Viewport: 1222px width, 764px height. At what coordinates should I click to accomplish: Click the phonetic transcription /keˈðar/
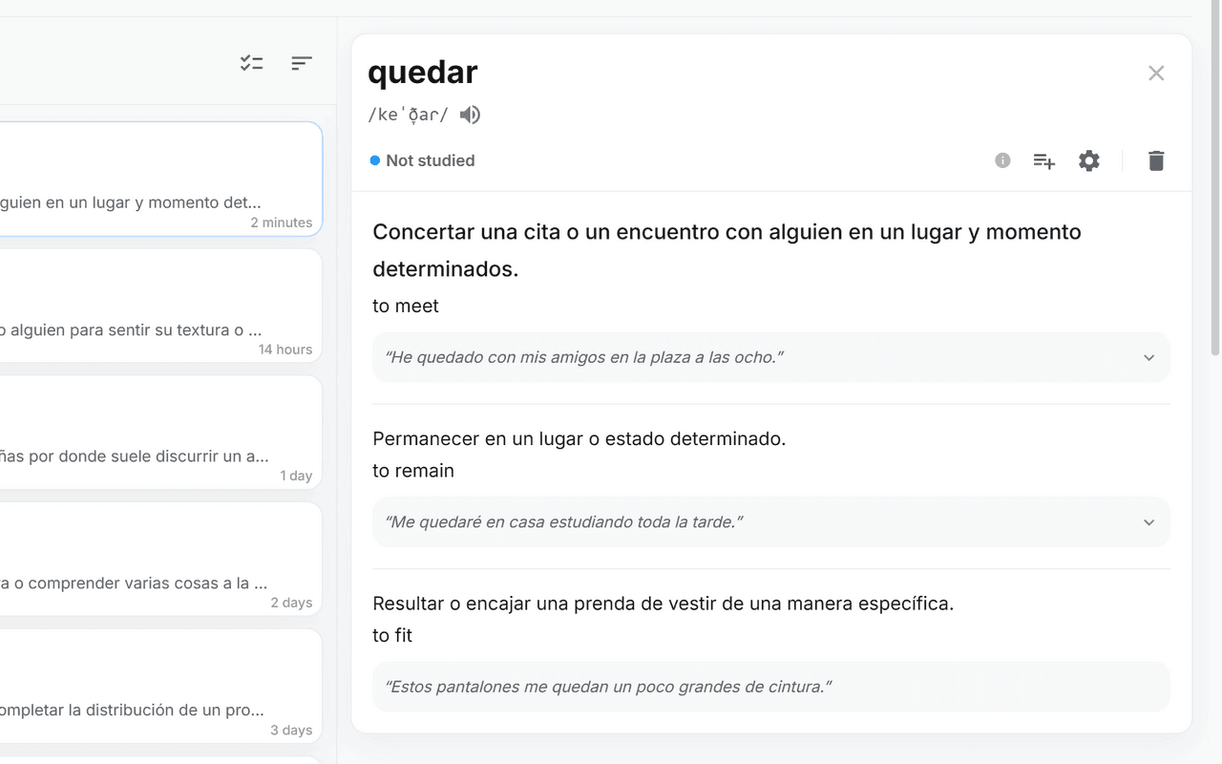point(409,116)
